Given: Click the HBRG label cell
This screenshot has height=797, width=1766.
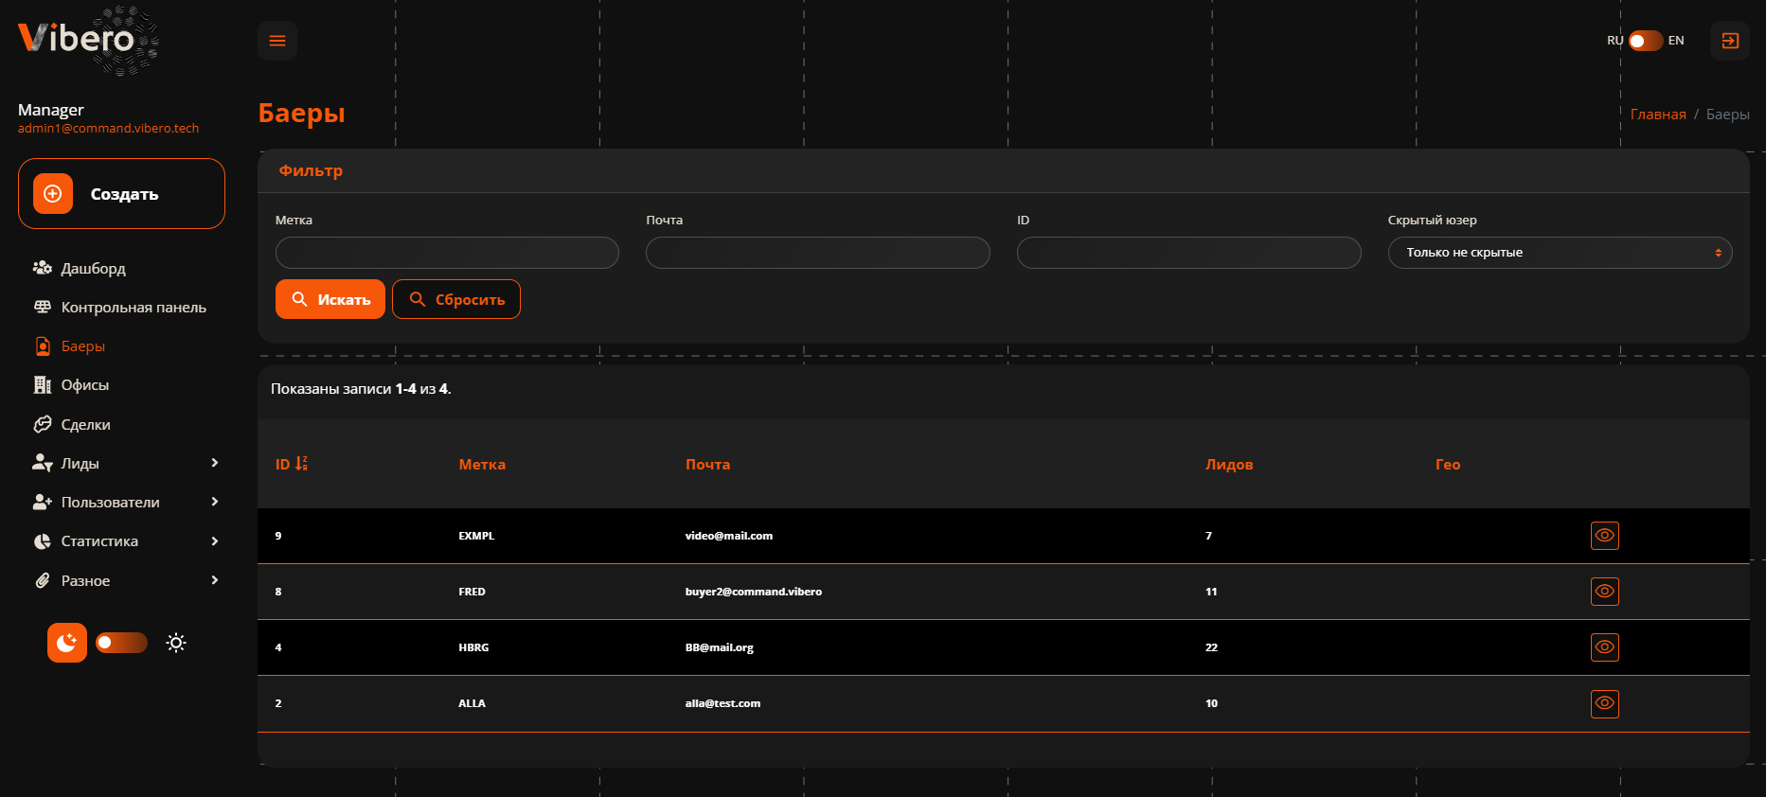Looking at the screenshot, I should [473, 647].
